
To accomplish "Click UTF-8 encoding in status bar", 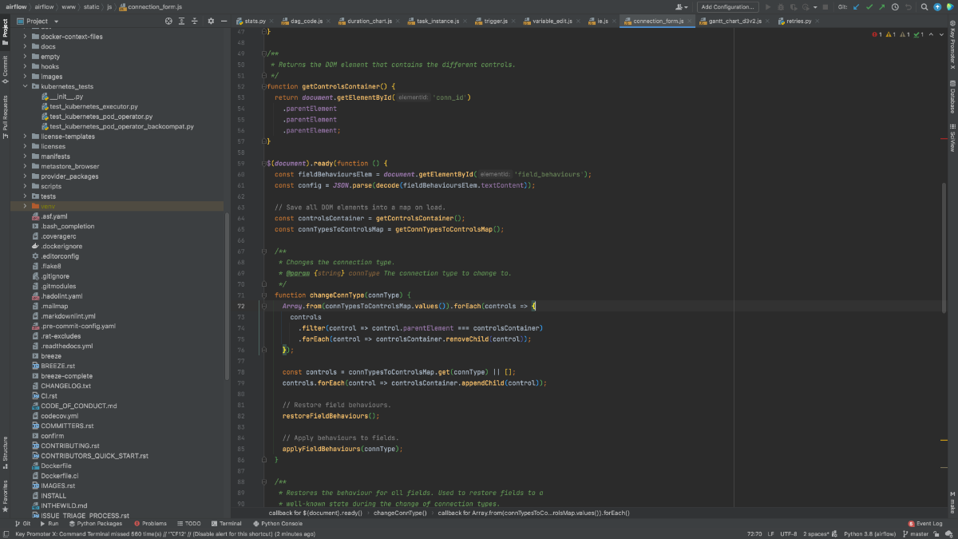I will tap(788, 533).
